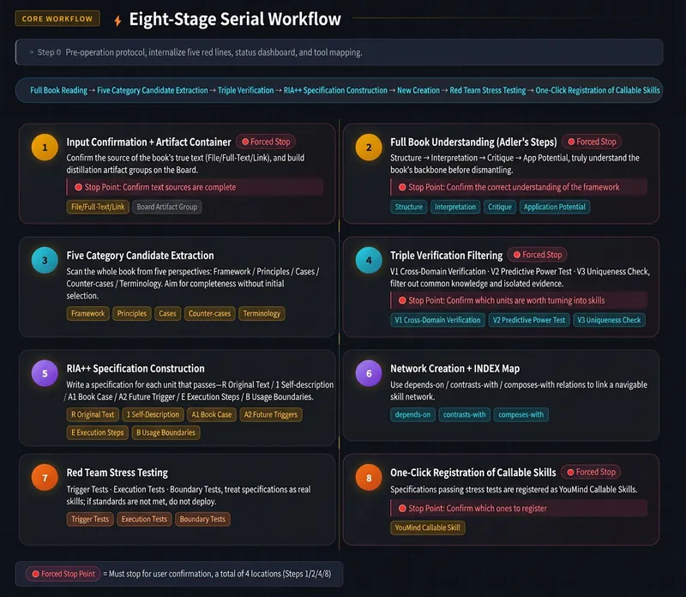Click the step 2 number circle
Screen dimensions: 686x597
click(369, 148)
